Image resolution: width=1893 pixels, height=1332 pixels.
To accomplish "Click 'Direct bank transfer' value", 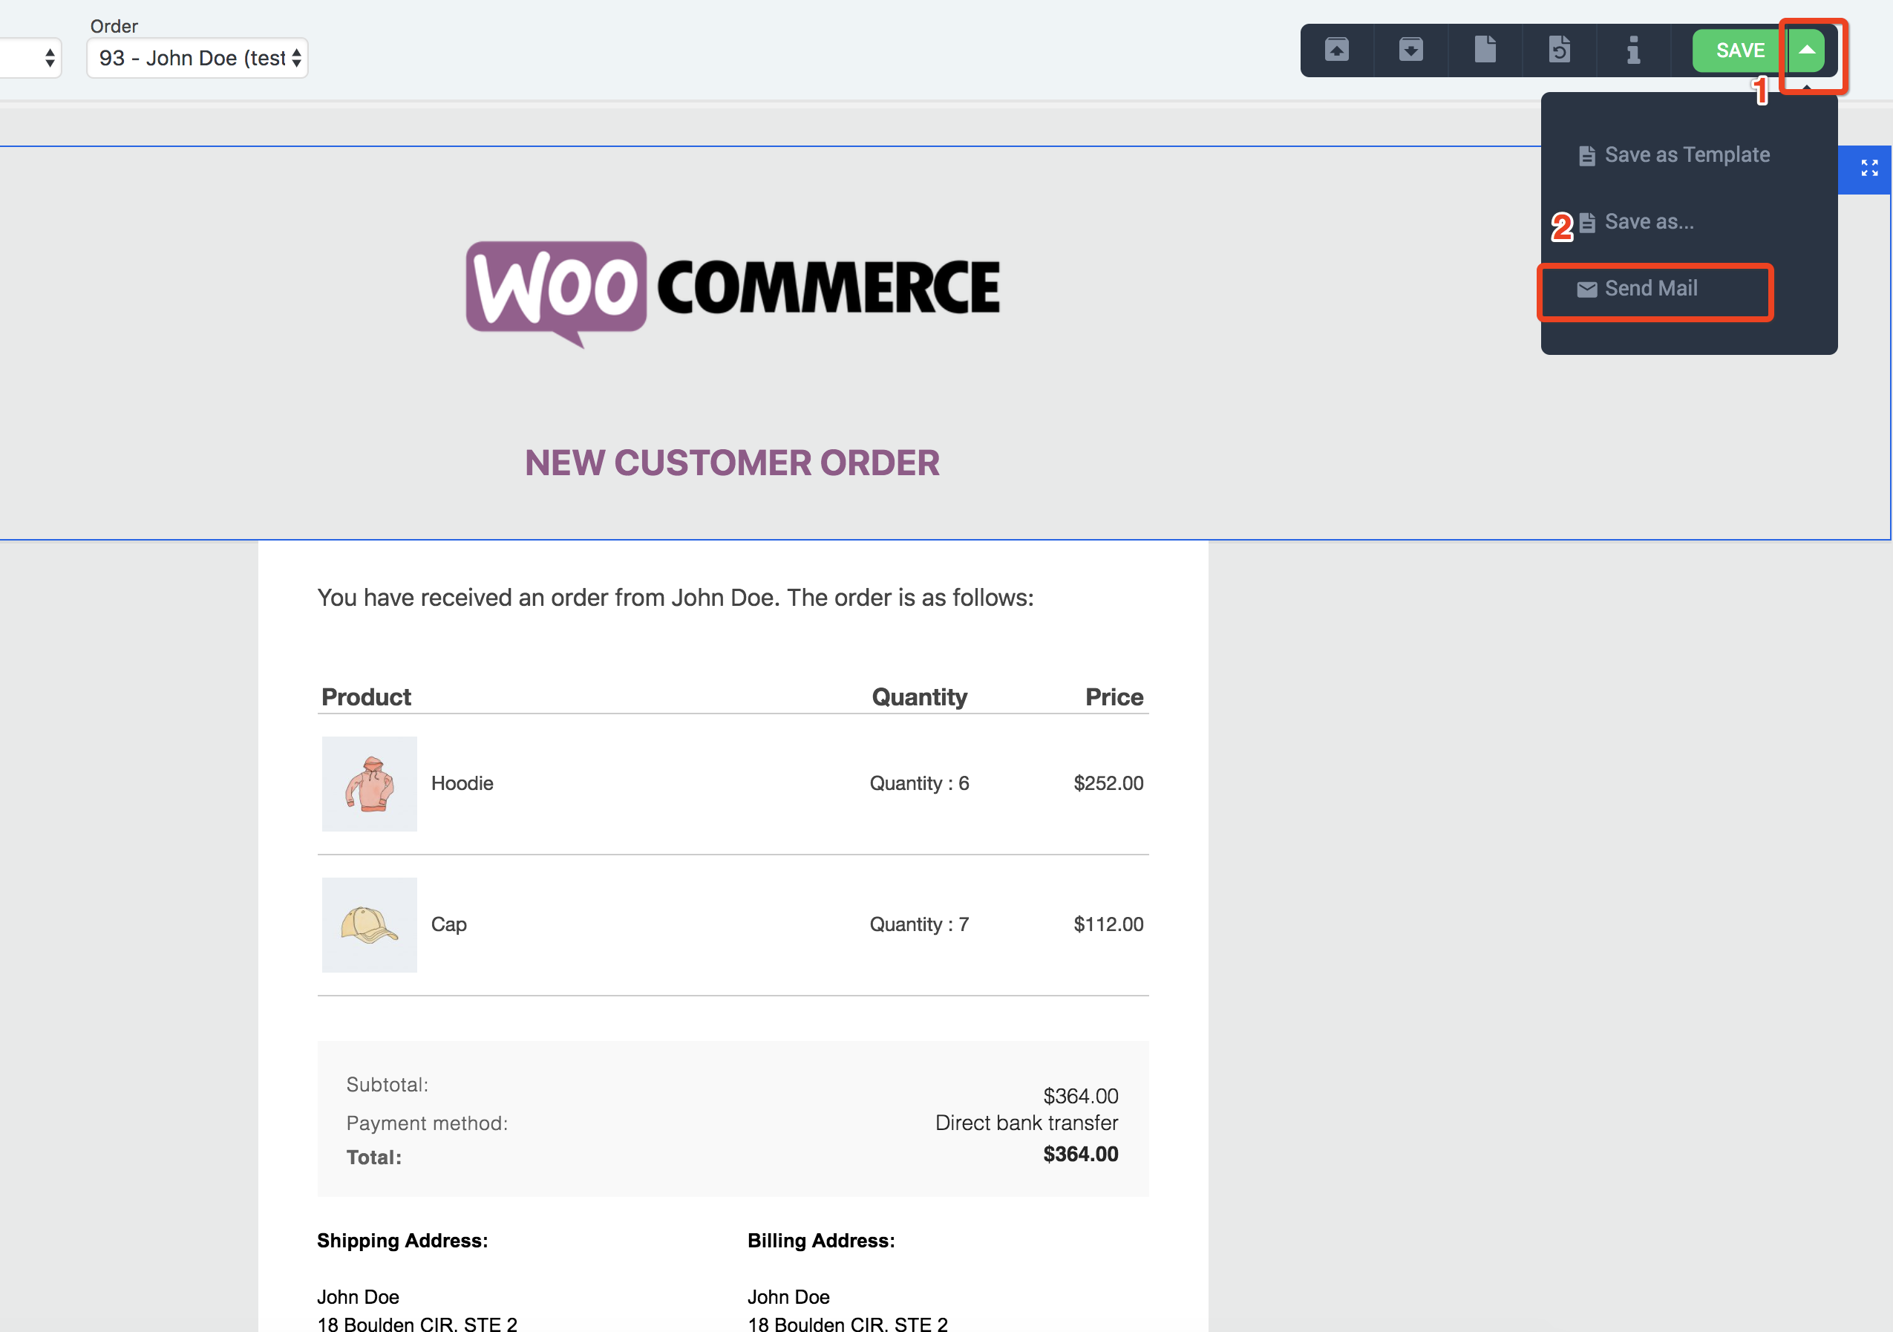I will coord(1027,1123).
